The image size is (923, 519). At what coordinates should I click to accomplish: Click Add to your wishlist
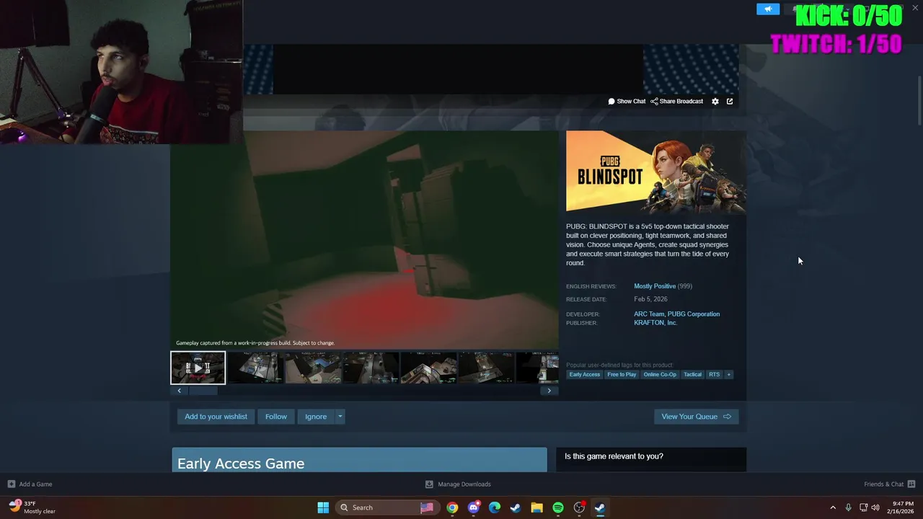coord(216,417)
